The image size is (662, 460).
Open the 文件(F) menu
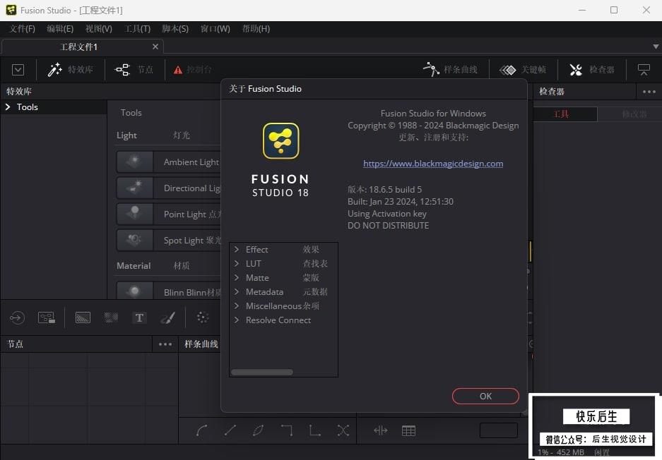23,29
